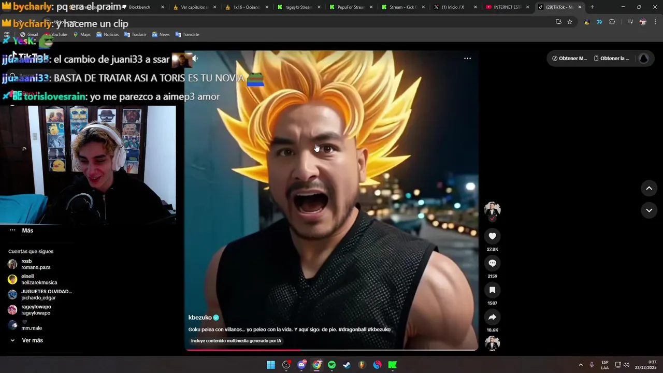
Task: Seek along the video progress bar
Action: coord(331,350)
